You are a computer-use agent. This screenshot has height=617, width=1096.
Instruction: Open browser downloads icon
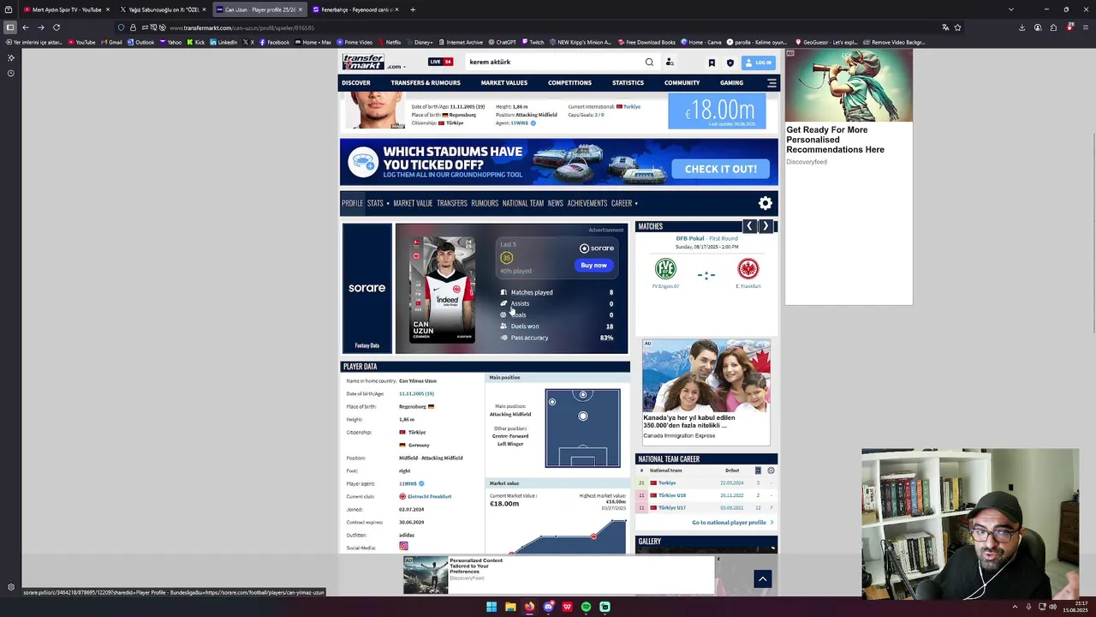tap(1022, 27)
